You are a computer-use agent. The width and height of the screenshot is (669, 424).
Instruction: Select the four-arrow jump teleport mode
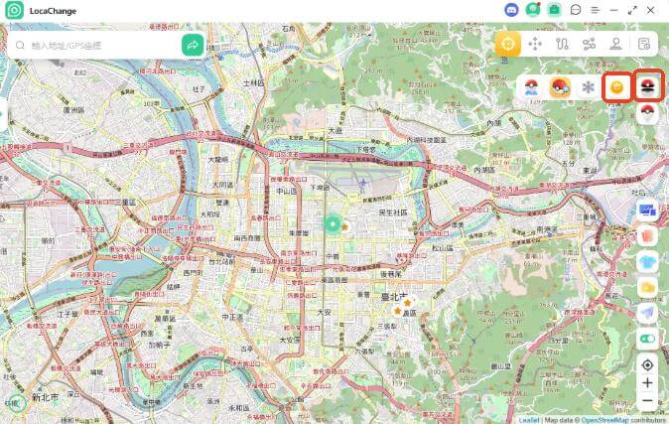coord(535,44)
